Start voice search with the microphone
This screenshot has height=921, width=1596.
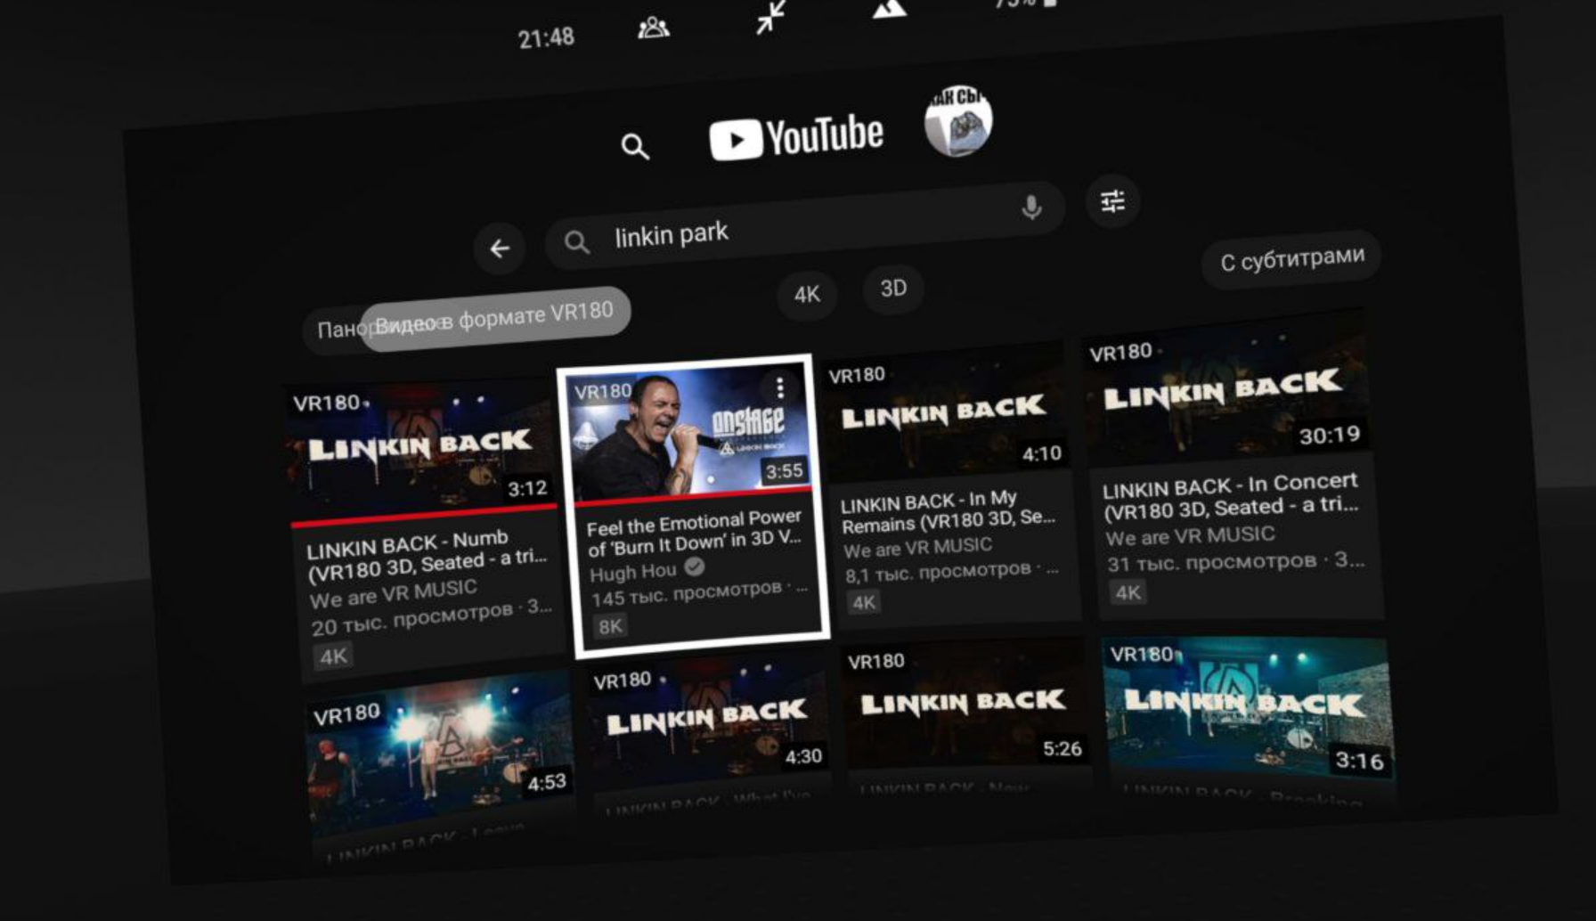point(1031,208)
